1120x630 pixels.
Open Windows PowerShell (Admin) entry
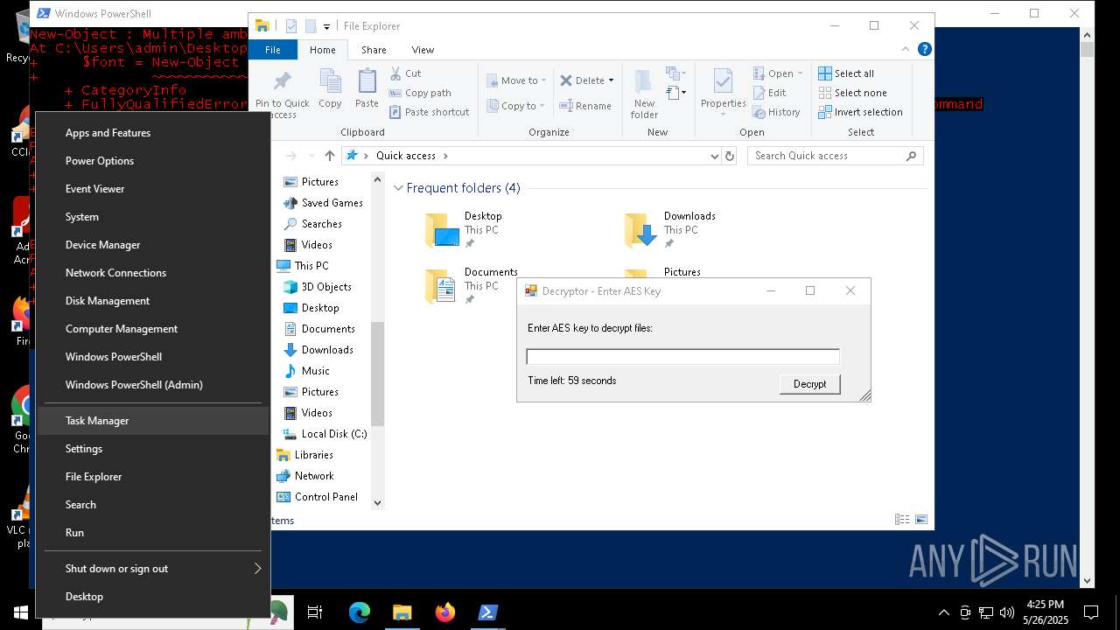click(x=153, y=385)
